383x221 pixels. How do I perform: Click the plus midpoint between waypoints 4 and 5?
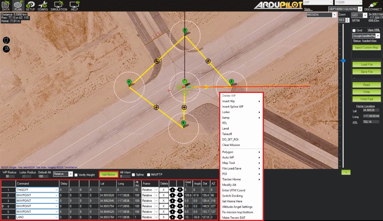[x=156, y=107]
